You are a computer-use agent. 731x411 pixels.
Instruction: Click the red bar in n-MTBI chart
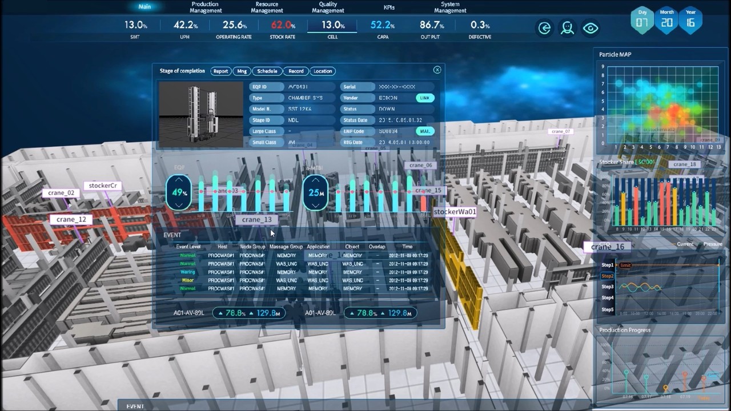click(x=424, y=203)
